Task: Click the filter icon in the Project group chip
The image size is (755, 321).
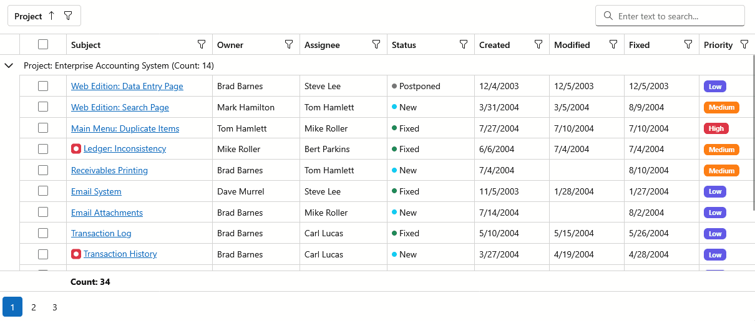Action: point(68,16)
